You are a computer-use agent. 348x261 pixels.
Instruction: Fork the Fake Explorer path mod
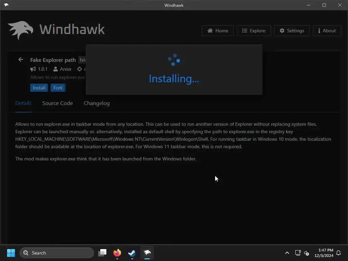coord(58,88)
